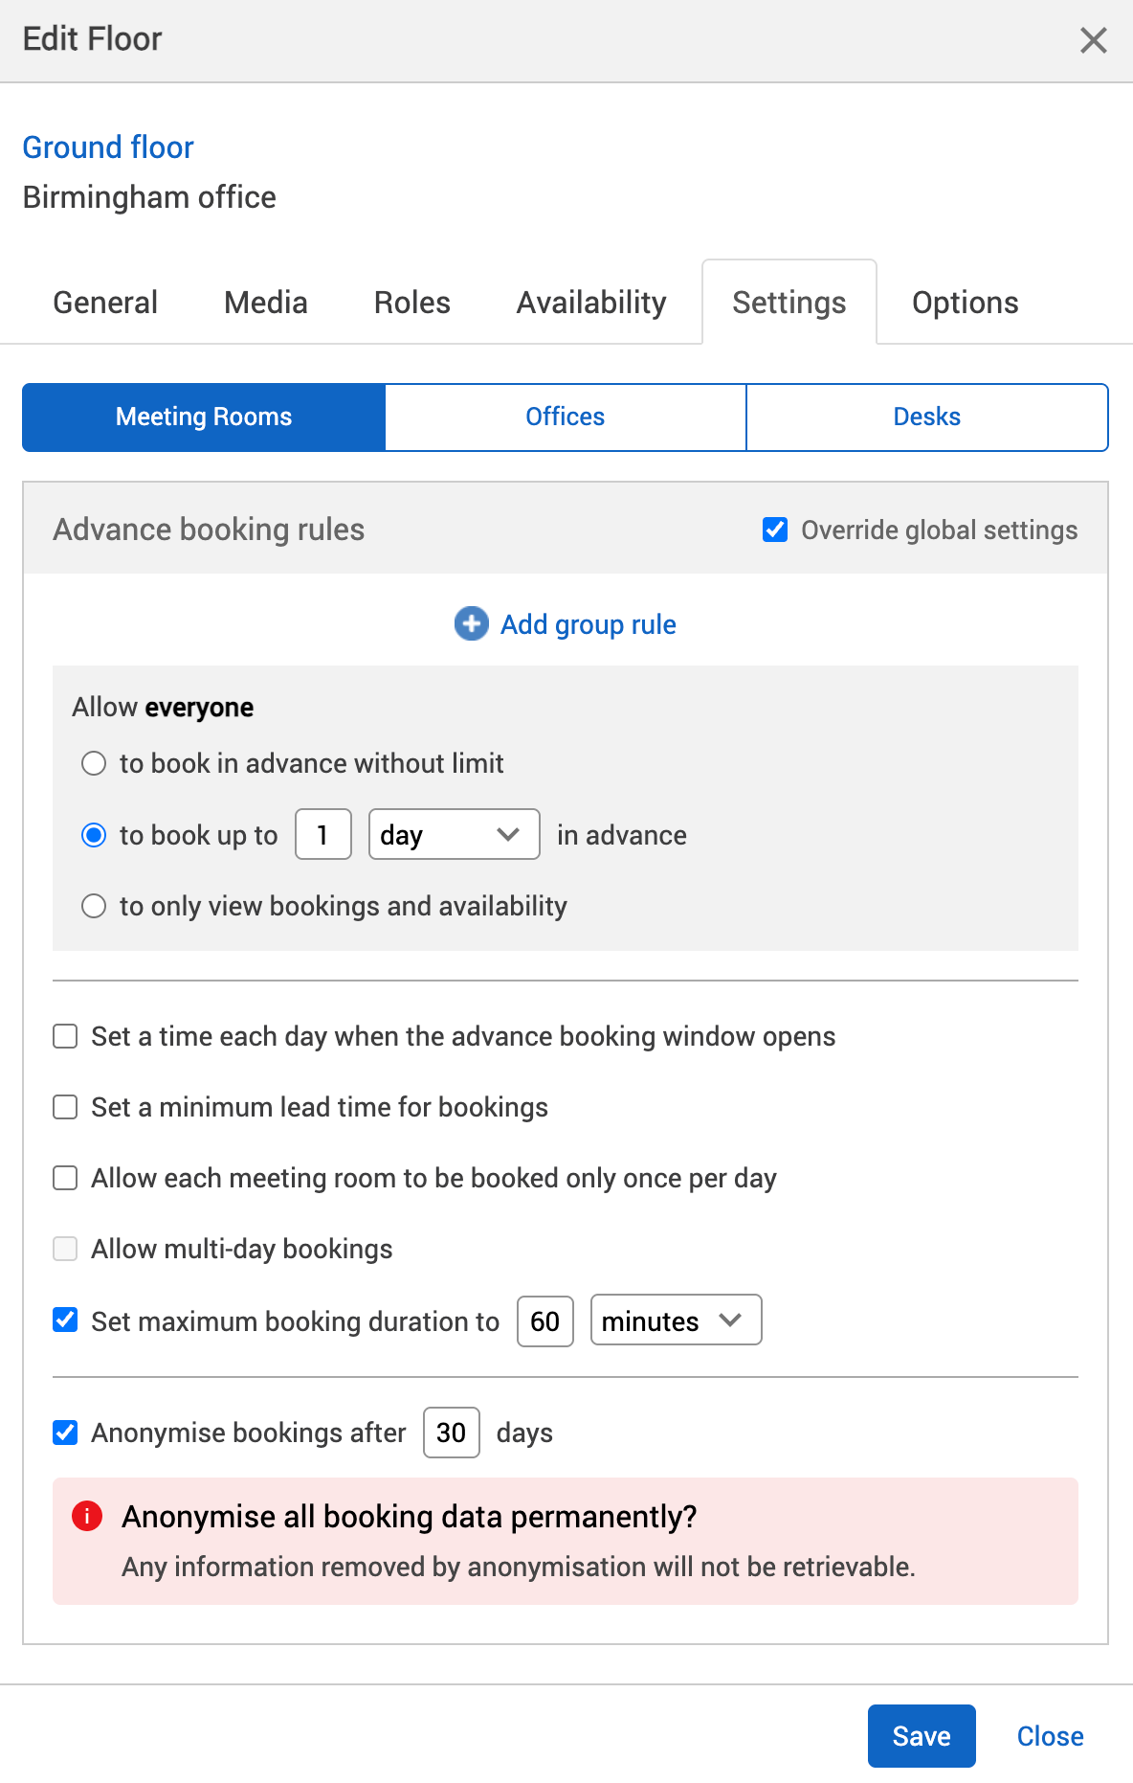This screenshot has width=1133, height=1783.
Task: Click the Close link
Action: point(1050,1736)
